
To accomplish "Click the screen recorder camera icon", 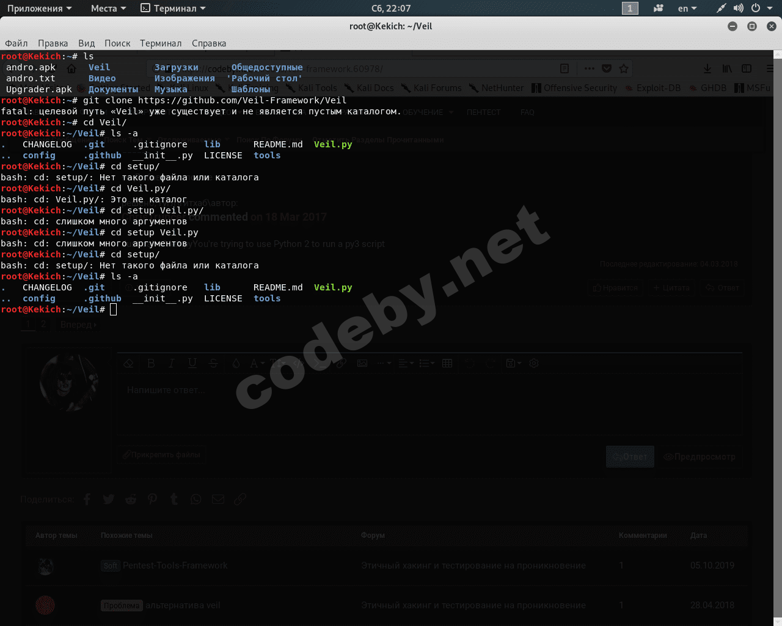I will point(659,8).
